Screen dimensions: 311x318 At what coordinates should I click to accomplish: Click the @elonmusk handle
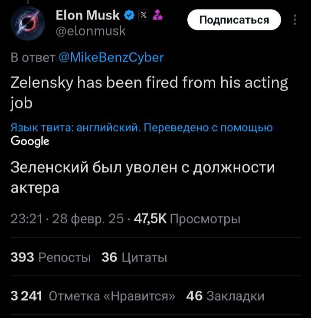(x=91, y=31)
